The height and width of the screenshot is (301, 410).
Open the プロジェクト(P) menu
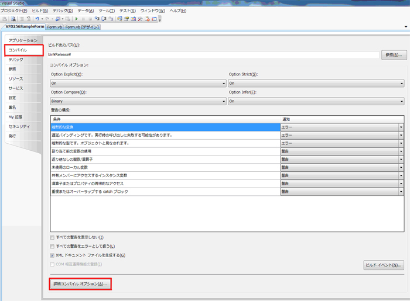tap(13, 11)
